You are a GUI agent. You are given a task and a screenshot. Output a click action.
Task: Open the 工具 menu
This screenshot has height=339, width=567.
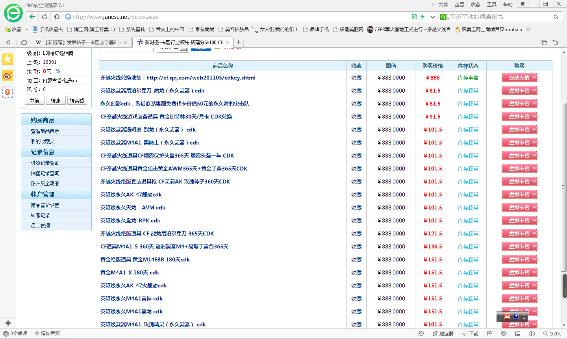pos(492,5)
